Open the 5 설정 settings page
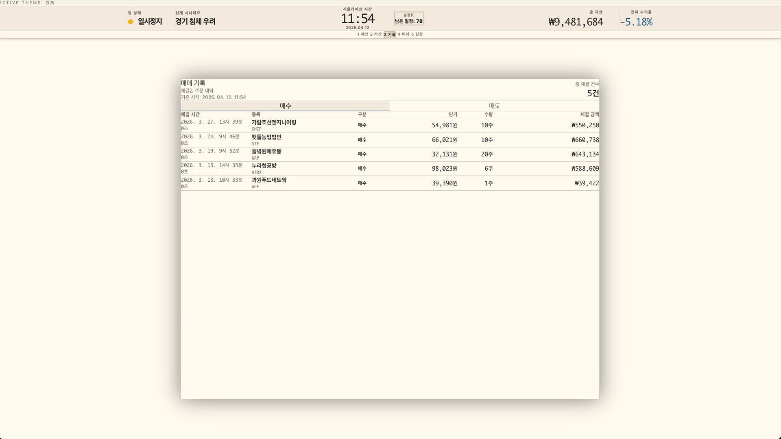This screenshot has height=439, width=781. click(417, 35)
